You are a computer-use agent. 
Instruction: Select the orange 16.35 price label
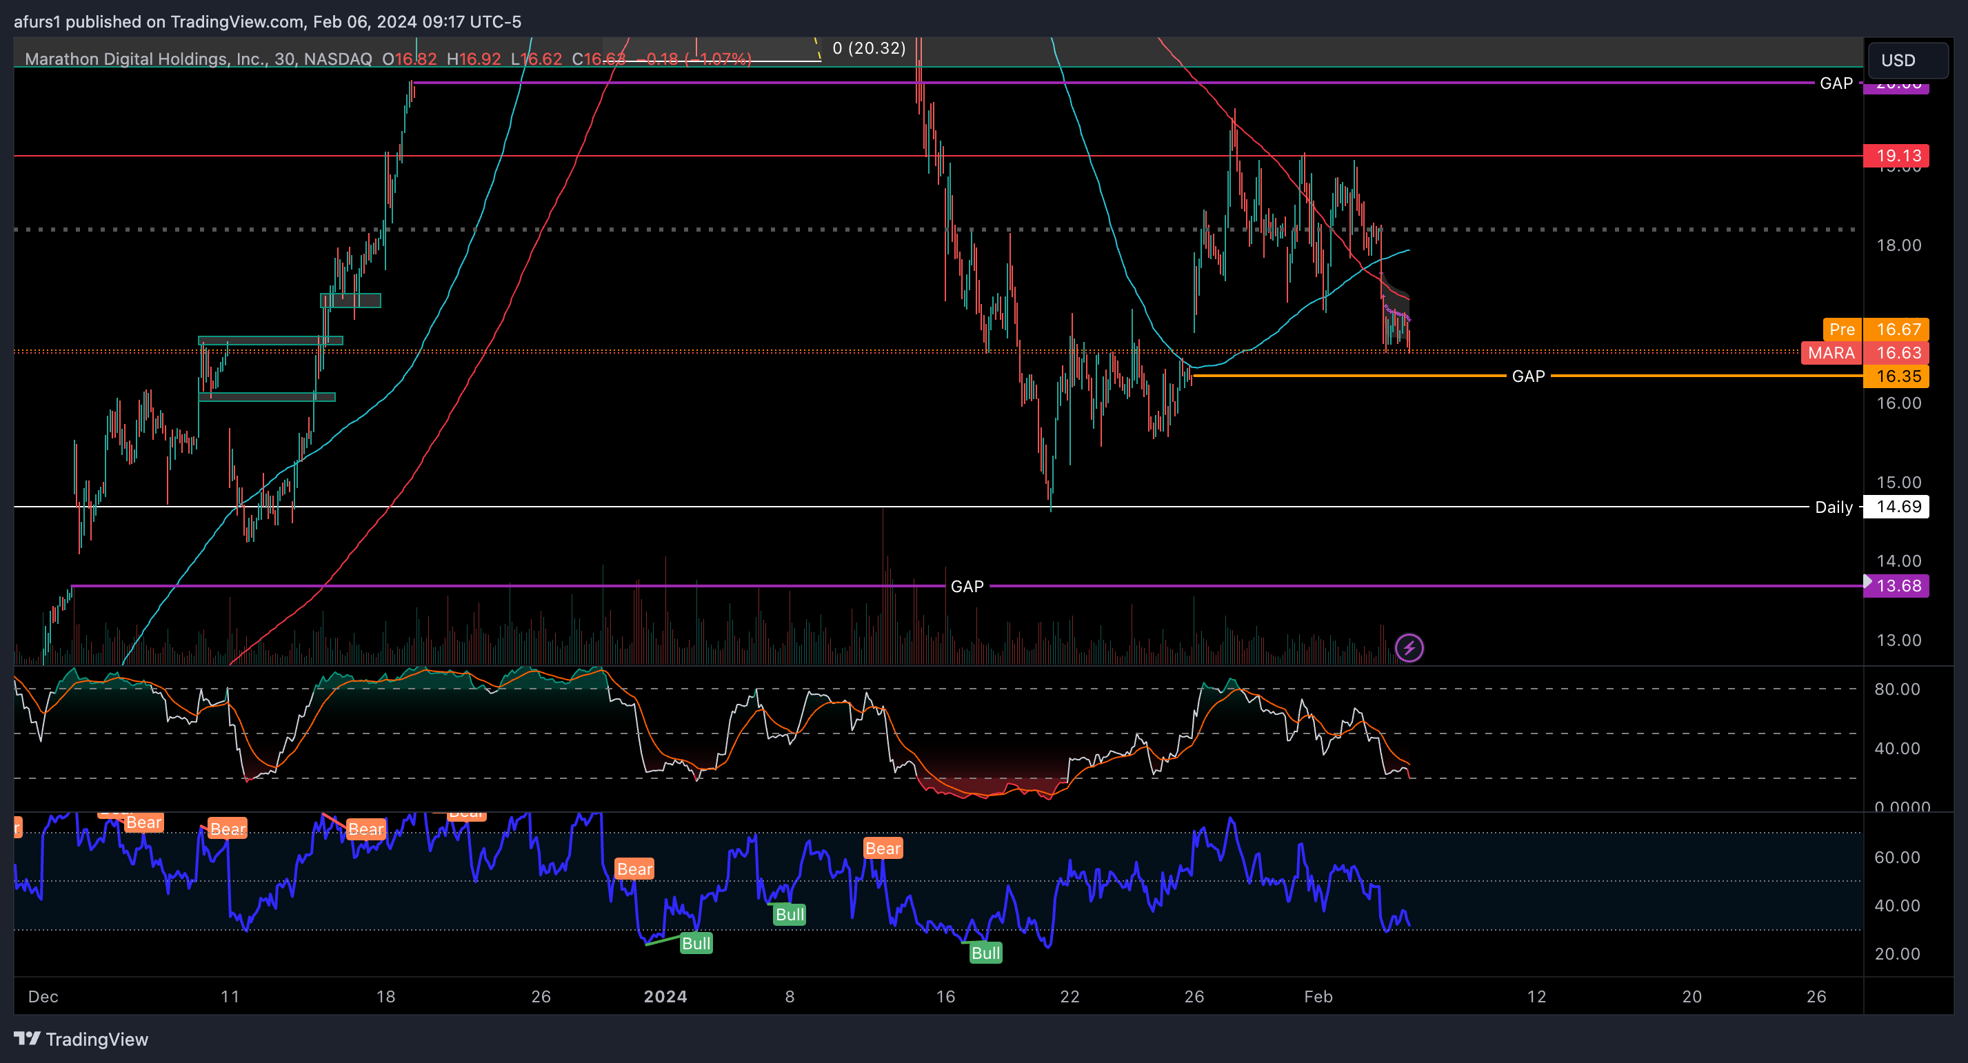pyautogui.click(x=1896, y=376)
